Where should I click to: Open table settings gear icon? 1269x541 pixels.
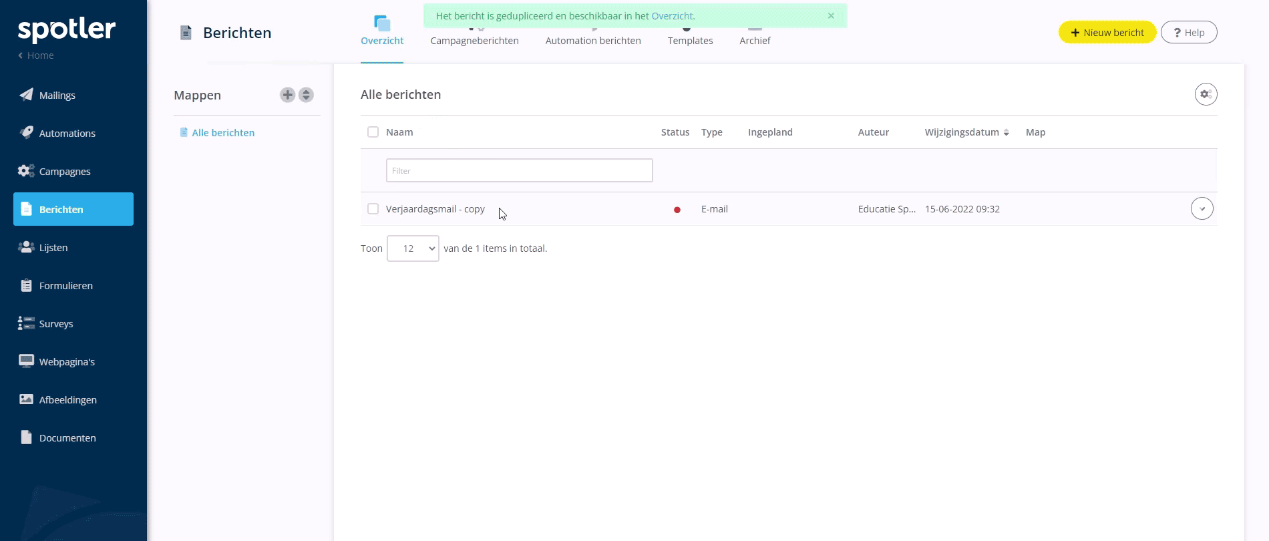[x=1206, y=94]
